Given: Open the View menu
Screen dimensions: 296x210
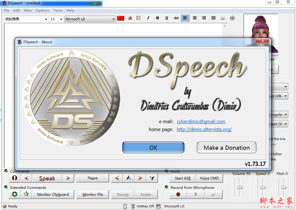Looking at the screenshot, I should point(28,10).
